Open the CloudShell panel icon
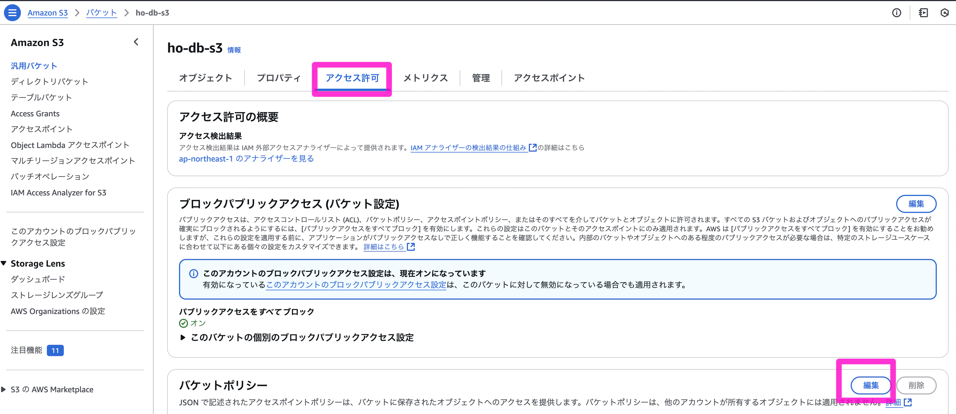This screenshot has height=414, width=956. tap(923, 13)
